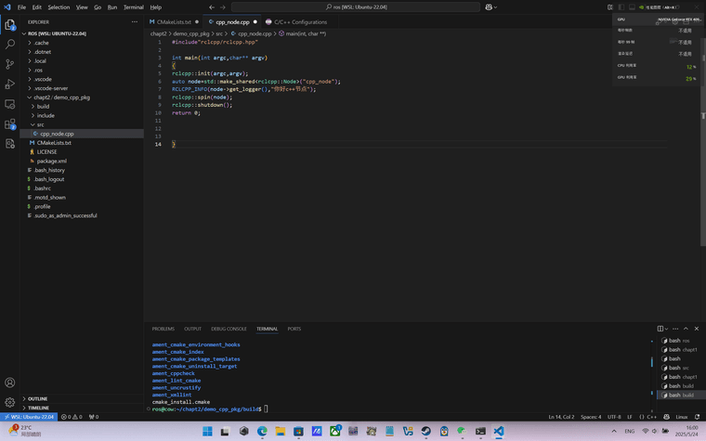Open Microsoft Edge from the taskbar
Viewport: 706px width, 441px height.
click(x=262, y=432)
